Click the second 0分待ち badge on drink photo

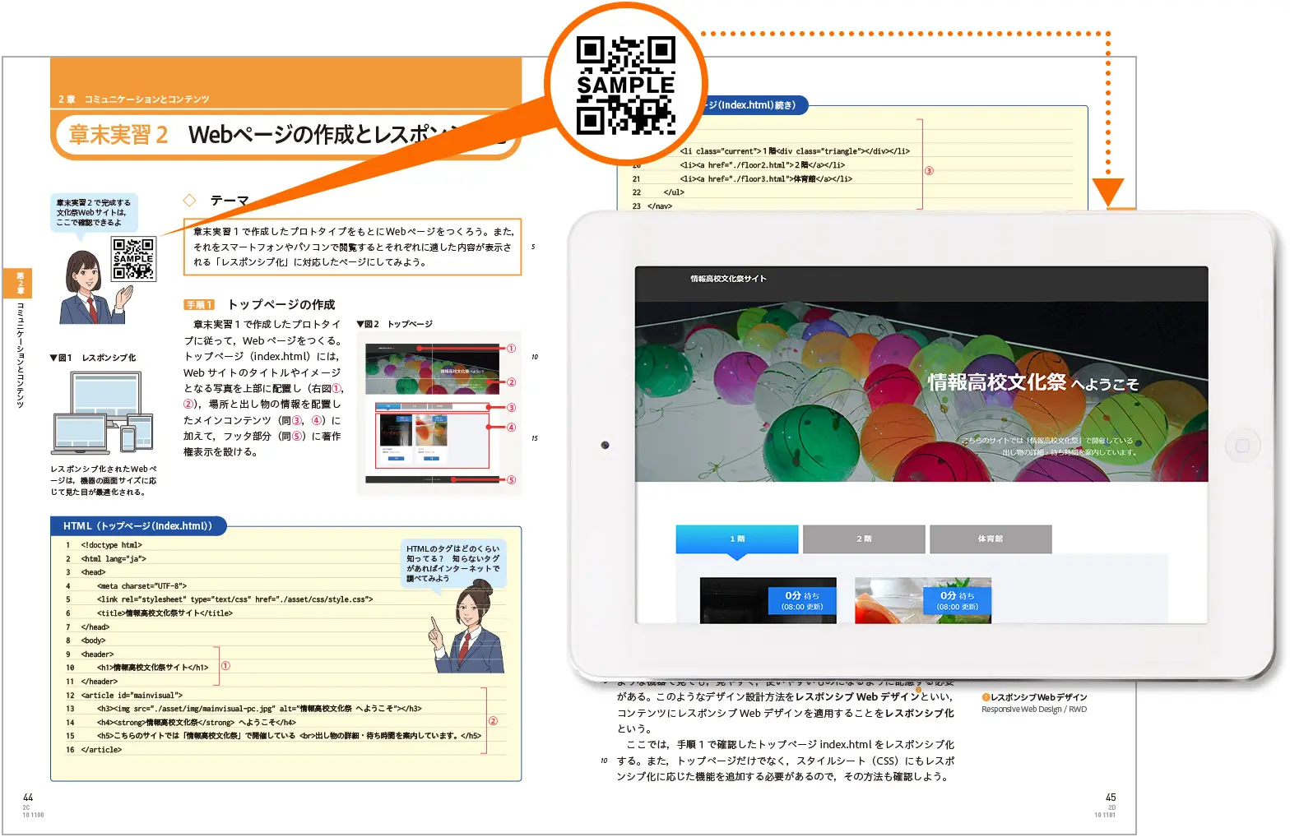[x=957, y=600]
